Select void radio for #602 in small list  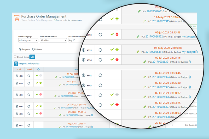point(17,125)
